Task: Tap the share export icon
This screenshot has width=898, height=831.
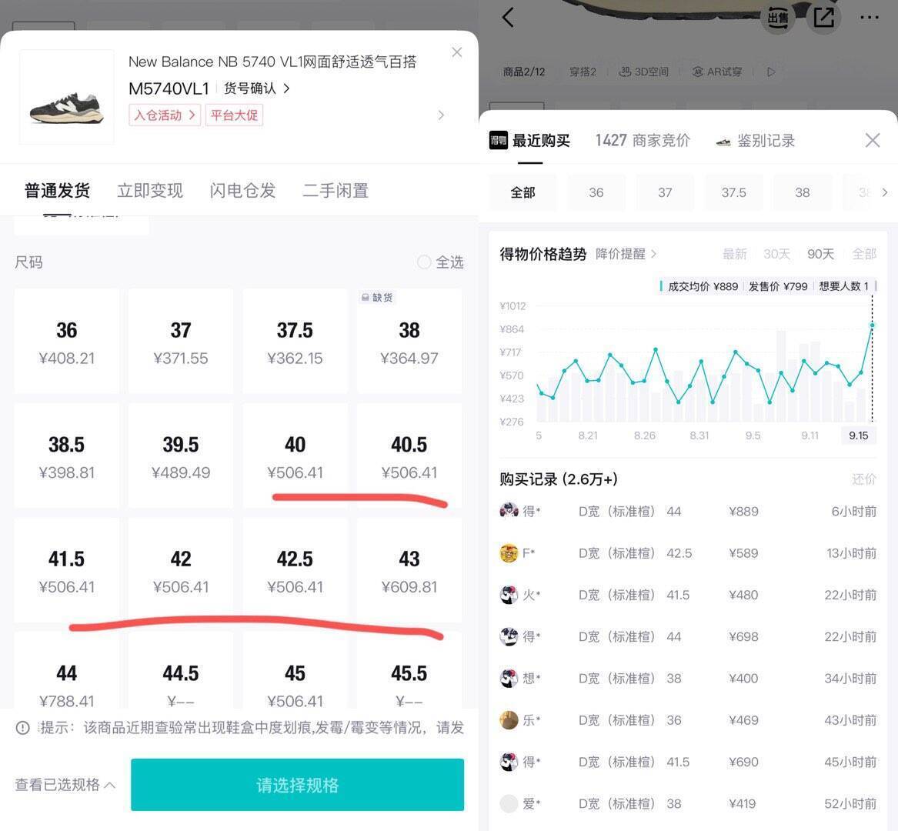Action: point(823,17)
